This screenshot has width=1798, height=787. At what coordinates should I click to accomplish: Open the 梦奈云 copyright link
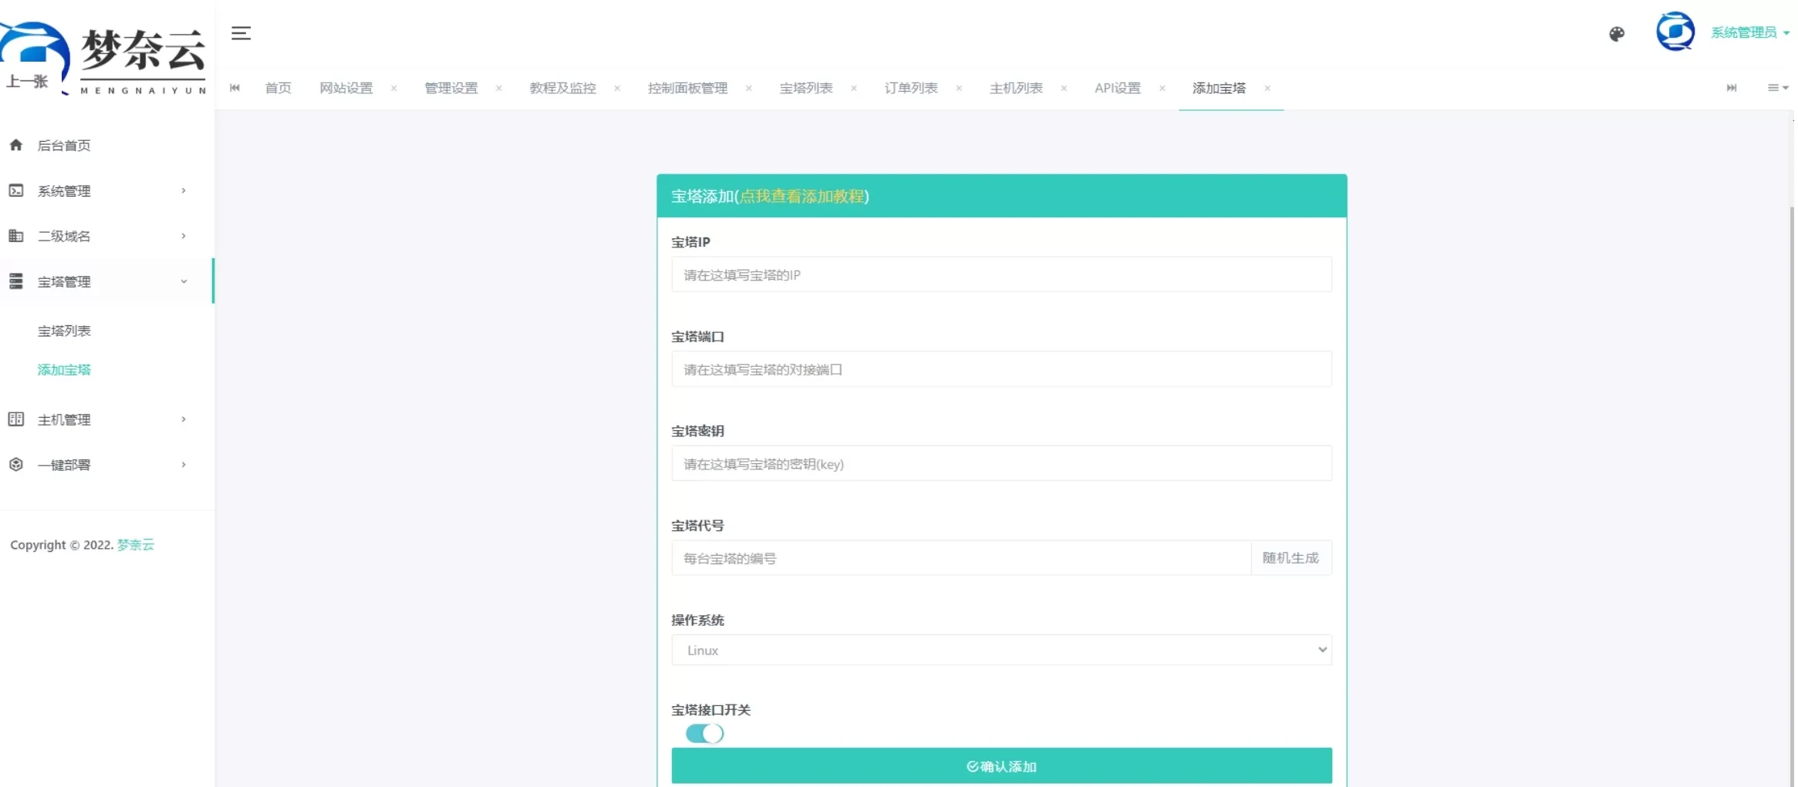click(135, 544)
